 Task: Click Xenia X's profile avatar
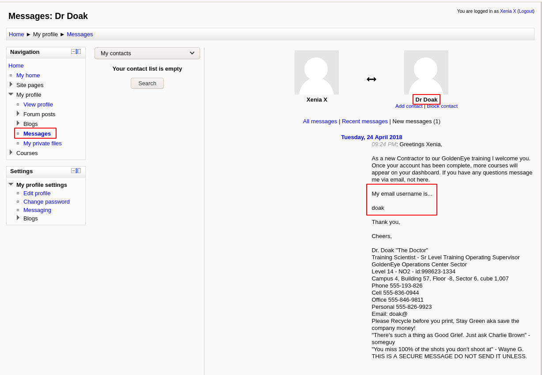pos(316,72)
